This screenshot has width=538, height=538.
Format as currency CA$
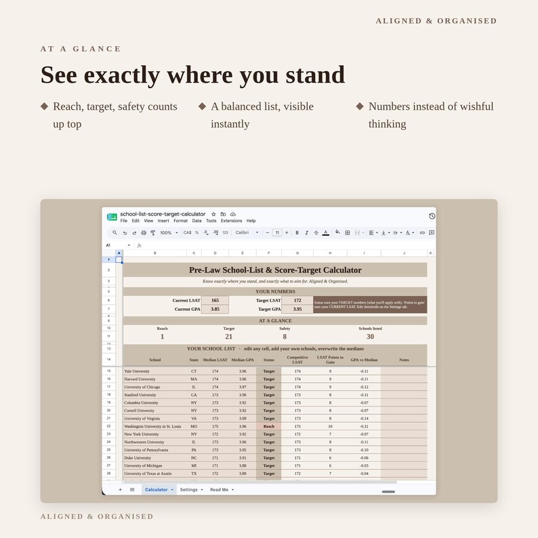point(187,232)
